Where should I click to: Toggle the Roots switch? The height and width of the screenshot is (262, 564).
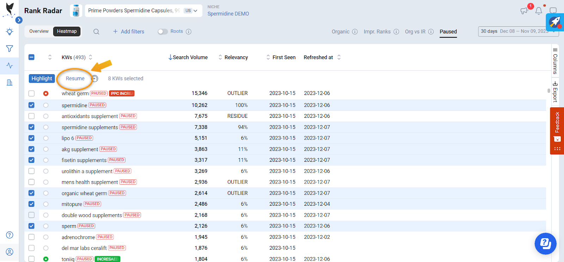coord(163,32)
